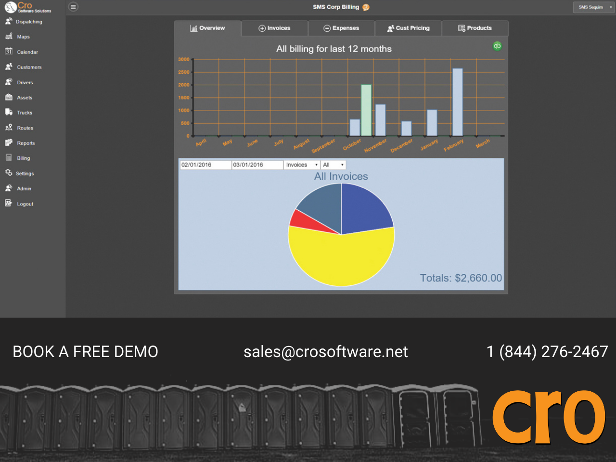
Task: Click the Dispatching icon in sidebar
Action: [x=9, y=21]
